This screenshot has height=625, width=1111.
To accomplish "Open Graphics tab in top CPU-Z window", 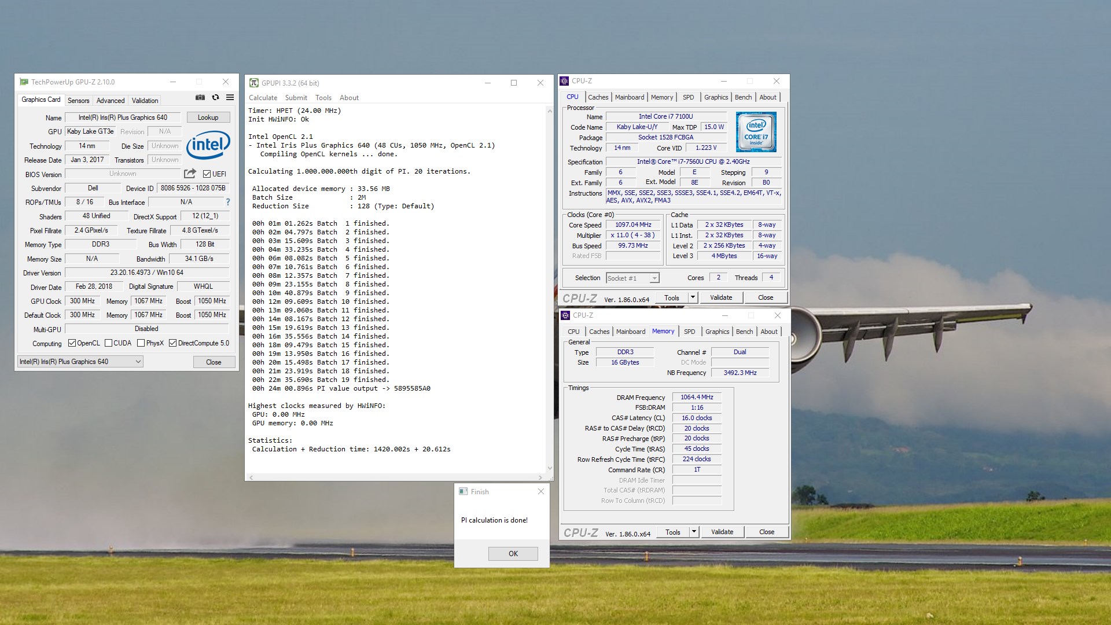I will coord(716,97).
